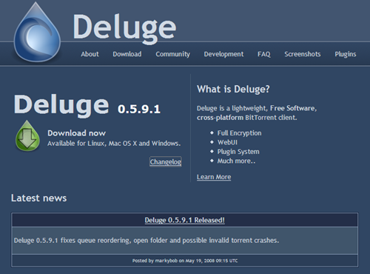The height and width of the screenshot is (274, 370).
Task: Go to the Download navigation item
Action: (127, 54)
